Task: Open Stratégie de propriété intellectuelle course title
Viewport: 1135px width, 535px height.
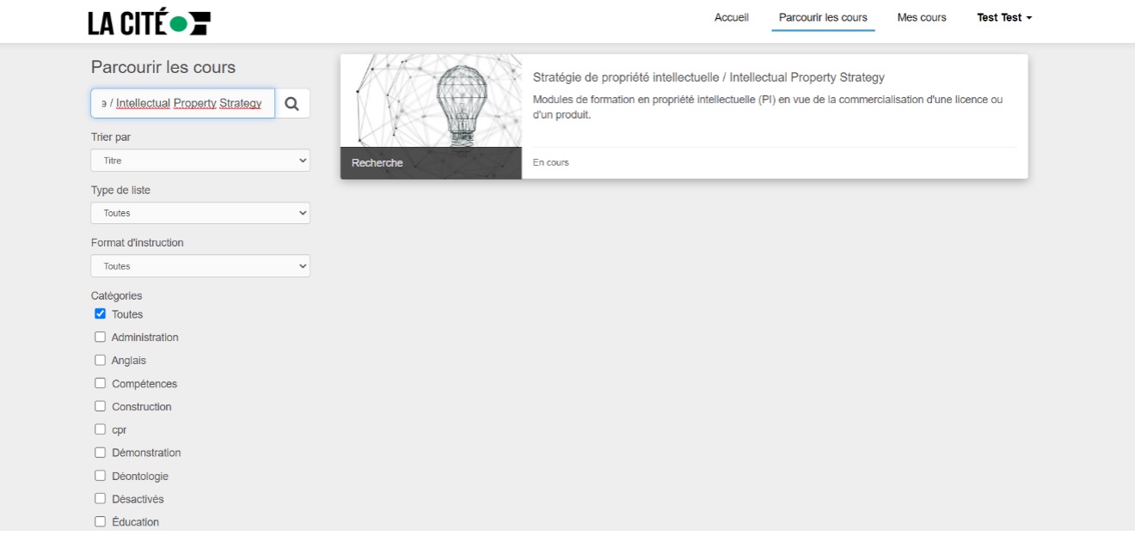Action: coord(709,77)
